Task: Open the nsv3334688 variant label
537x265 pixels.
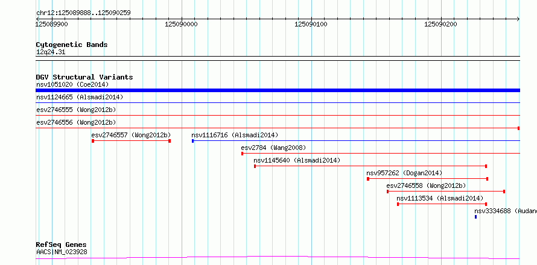Action: point(506,211)
